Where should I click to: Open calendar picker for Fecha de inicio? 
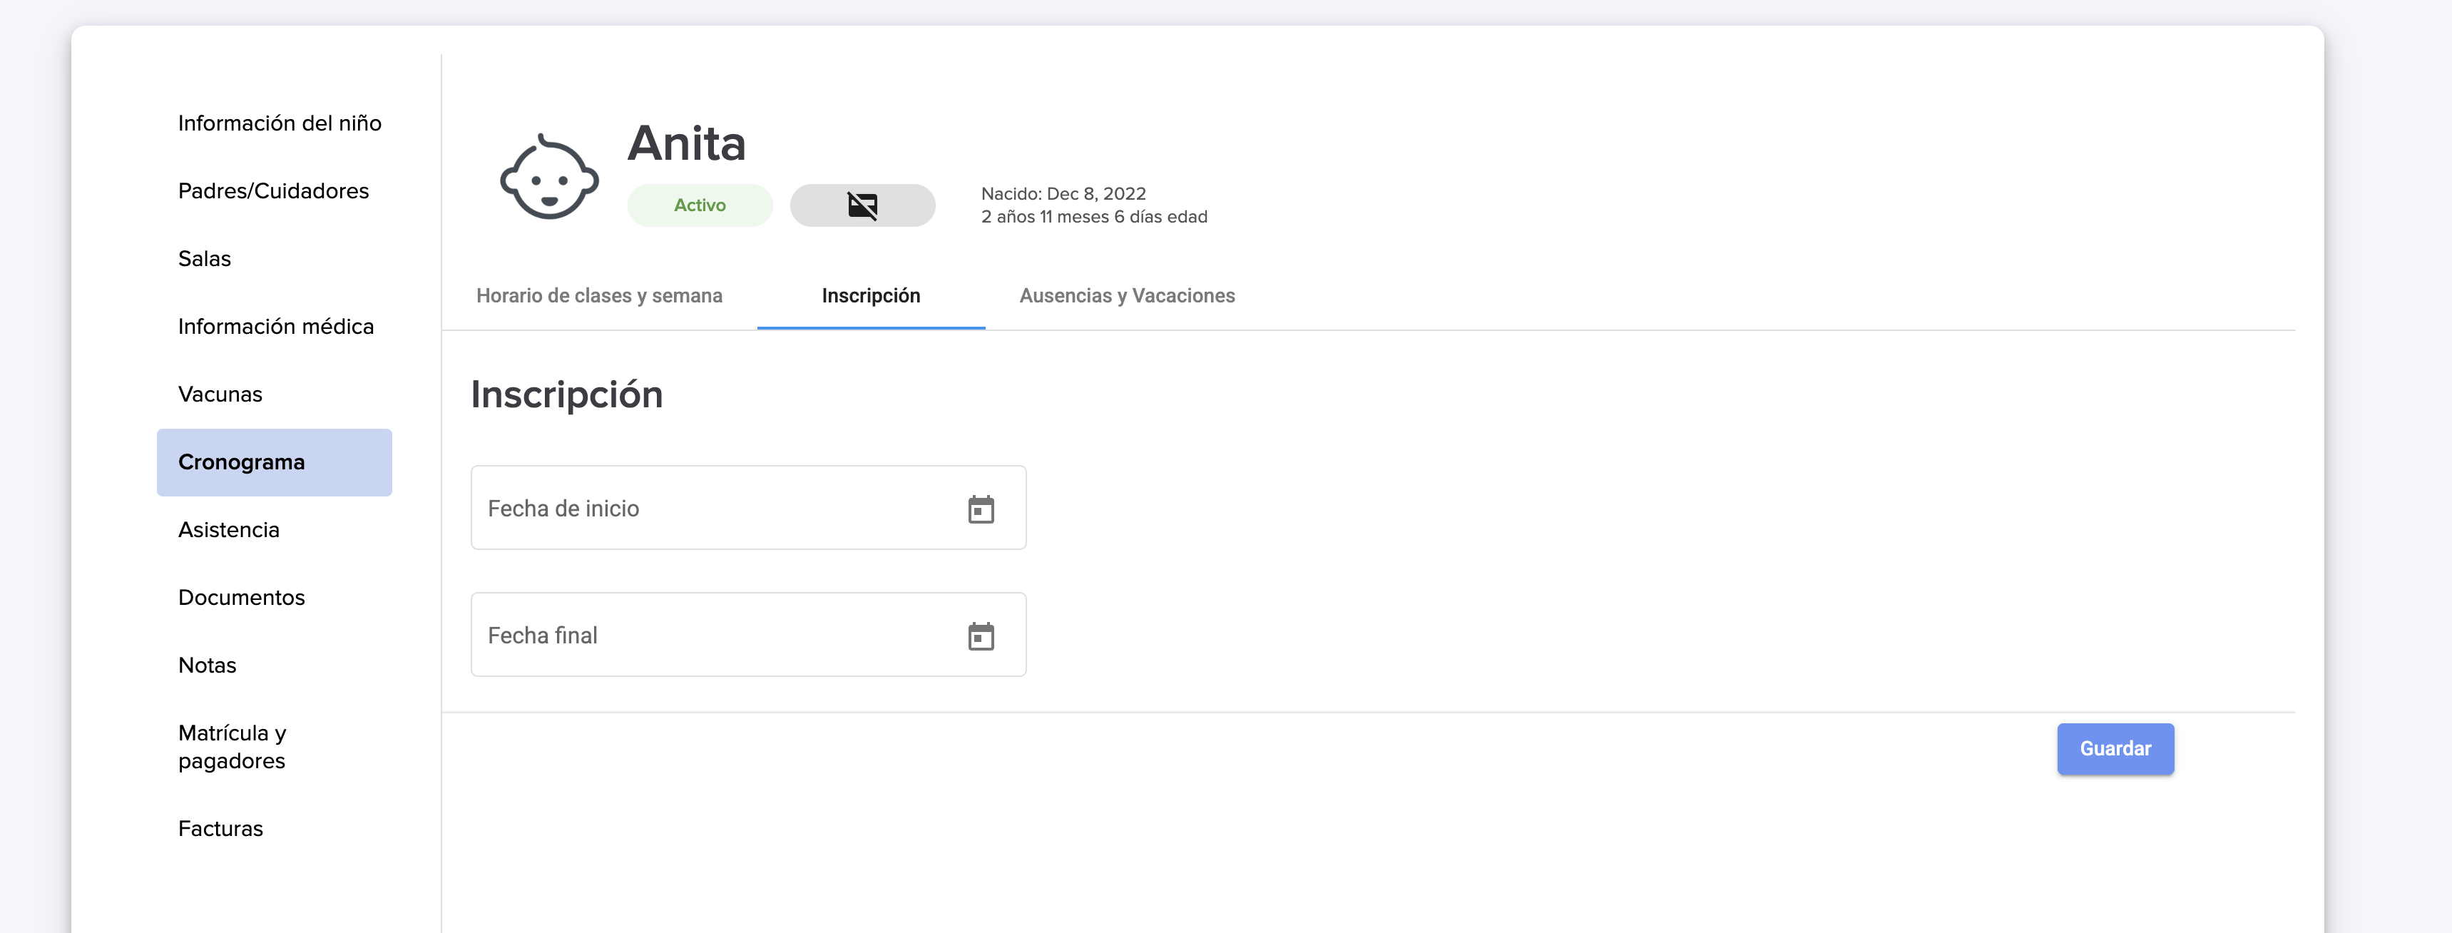click(x=981, y=509)
